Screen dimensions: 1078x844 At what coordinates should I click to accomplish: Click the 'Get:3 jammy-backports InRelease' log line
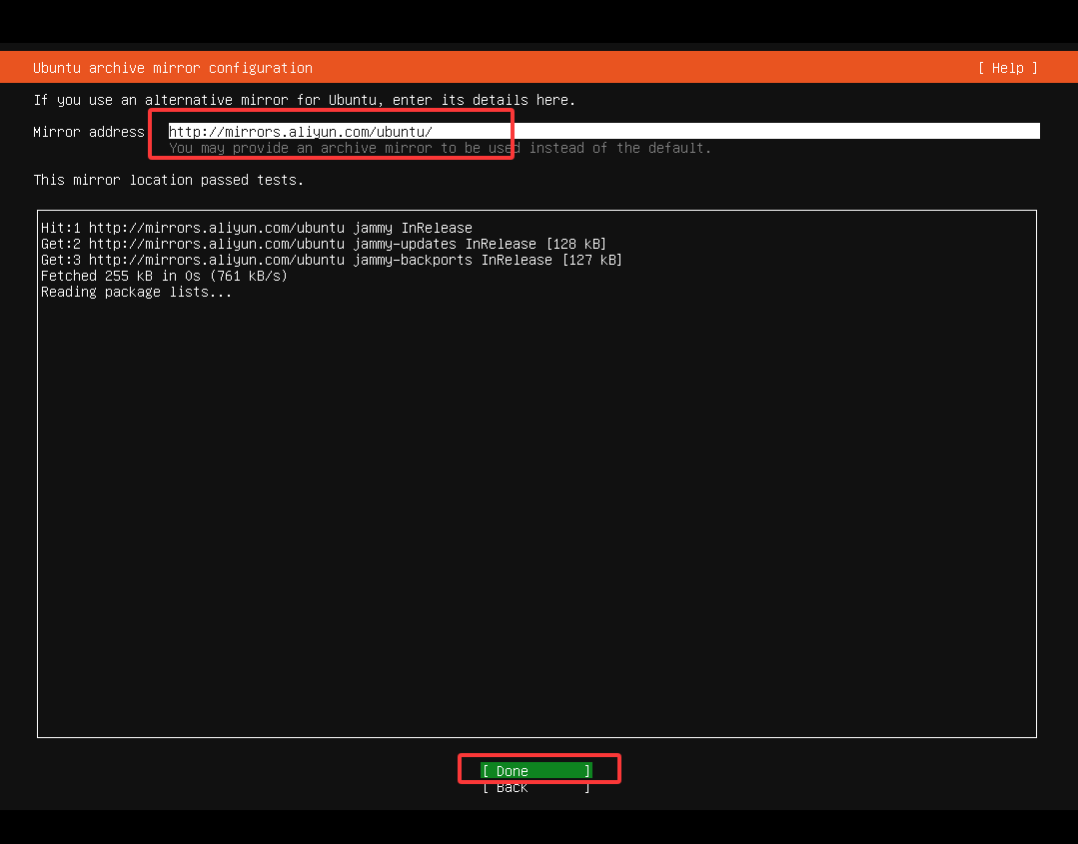330,259
